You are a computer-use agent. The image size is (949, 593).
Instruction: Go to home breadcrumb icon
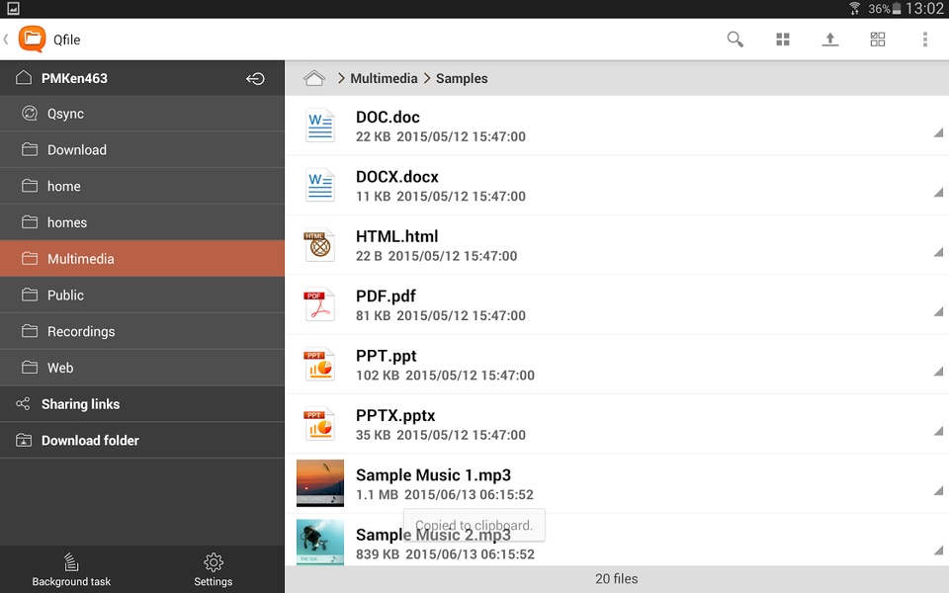314,78
